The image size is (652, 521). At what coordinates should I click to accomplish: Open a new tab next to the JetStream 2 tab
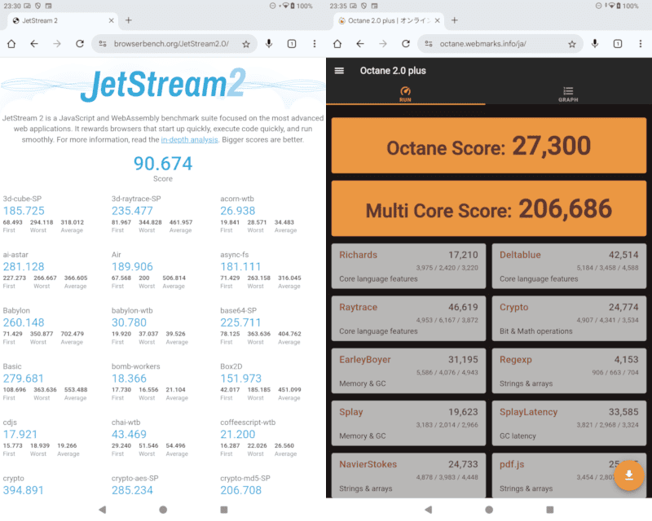(129, 20)
